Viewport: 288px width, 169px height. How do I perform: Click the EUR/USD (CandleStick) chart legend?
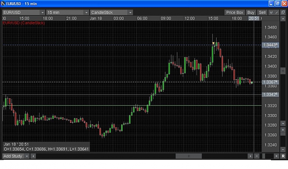click(24, 23)
